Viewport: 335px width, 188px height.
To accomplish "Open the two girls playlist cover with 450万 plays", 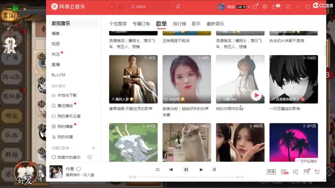I will (x=240, y=142).
